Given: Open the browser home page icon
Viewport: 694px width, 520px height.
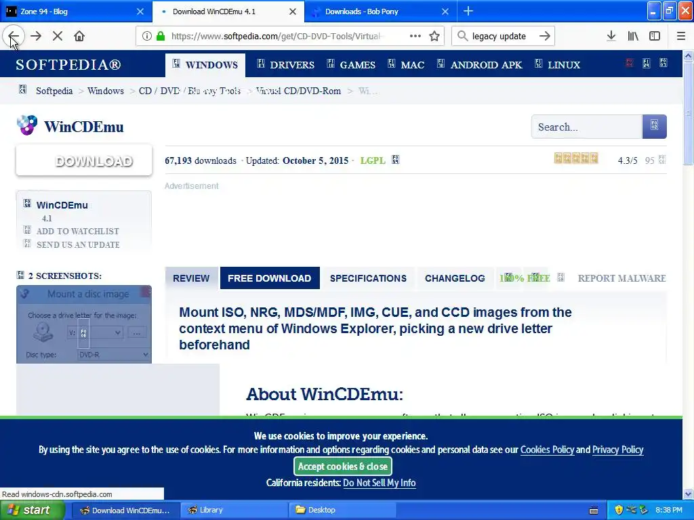Looking at the screenshot, I should coord(79,37).
